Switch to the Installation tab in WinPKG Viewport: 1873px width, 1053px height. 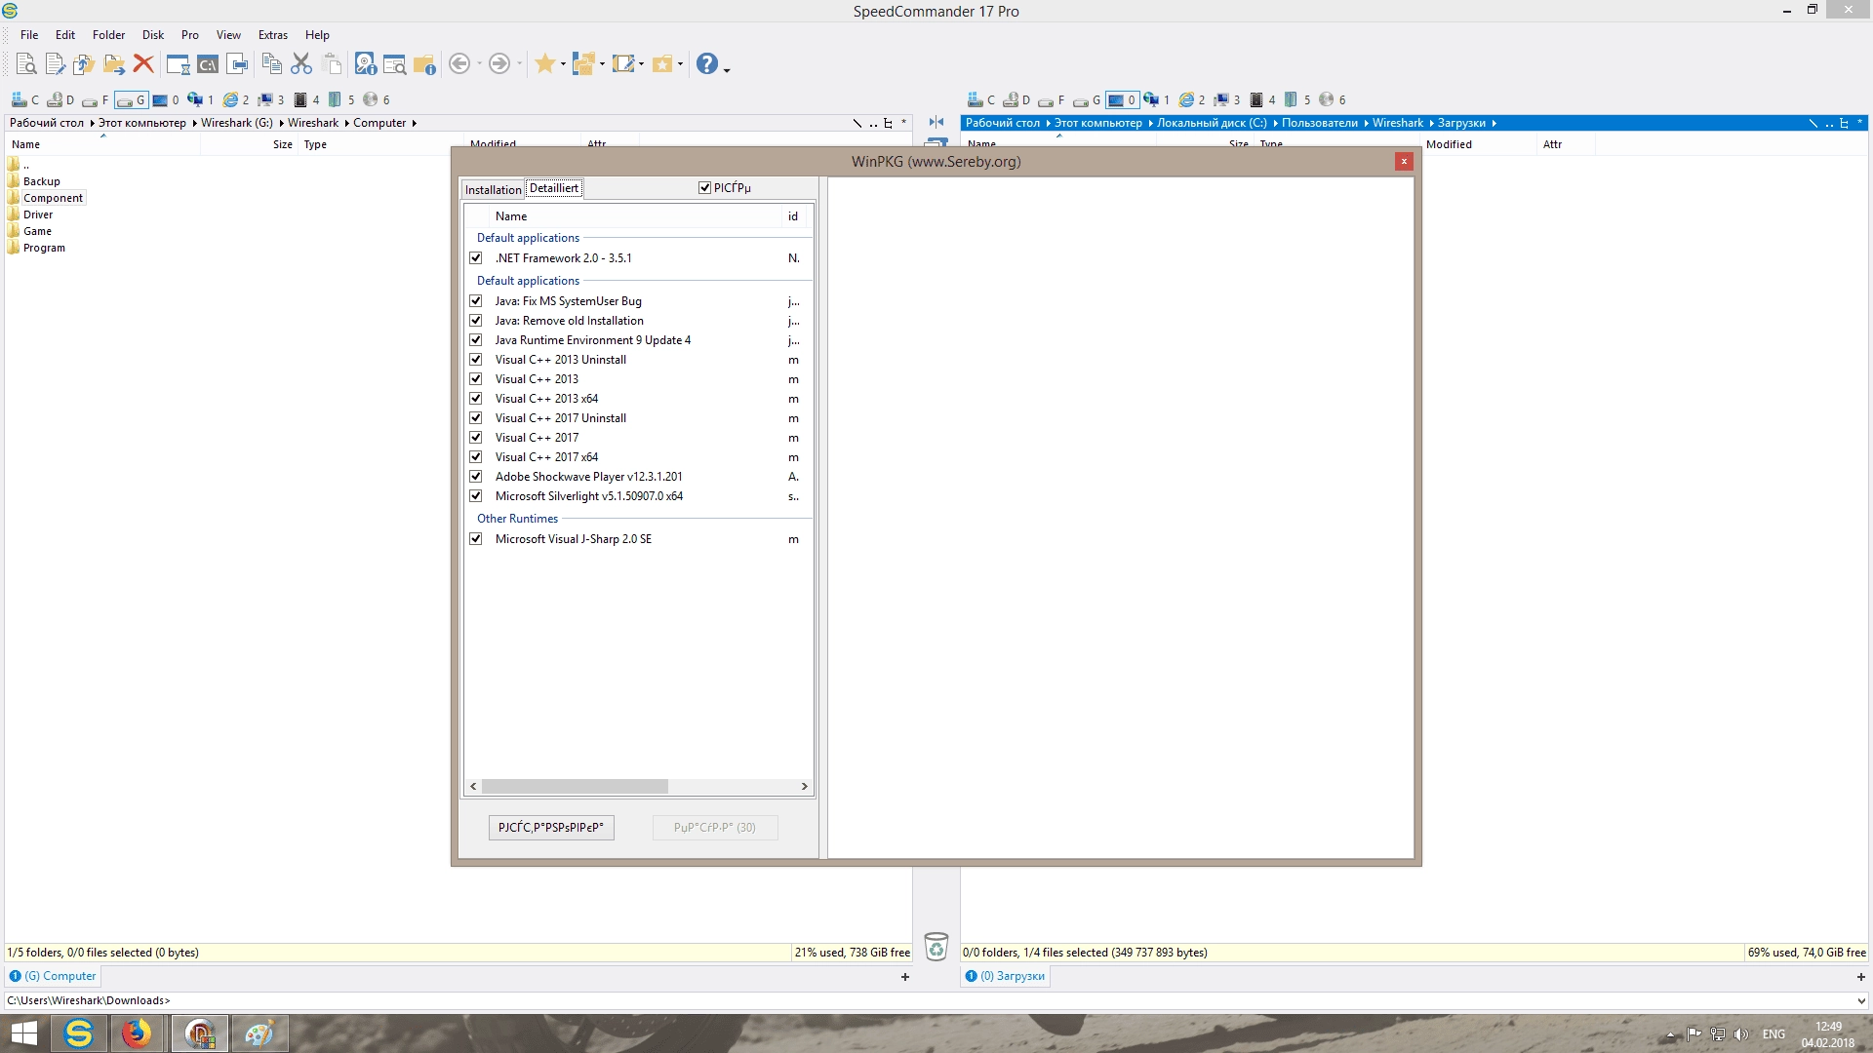[493, 189]
